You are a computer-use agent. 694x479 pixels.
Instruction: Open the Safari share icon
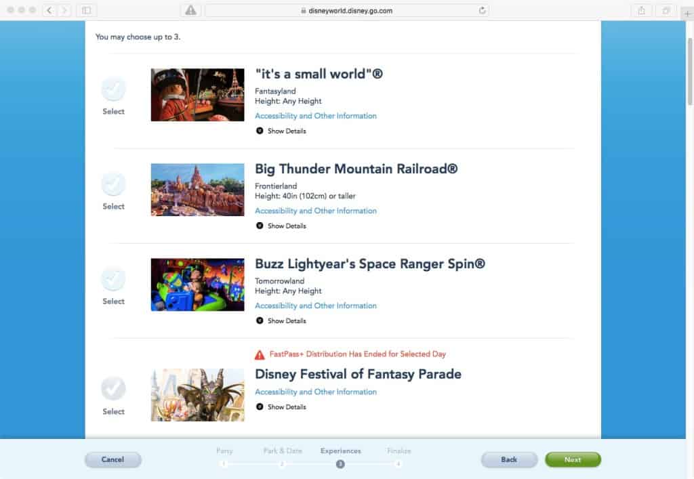[x=641, y=10]
